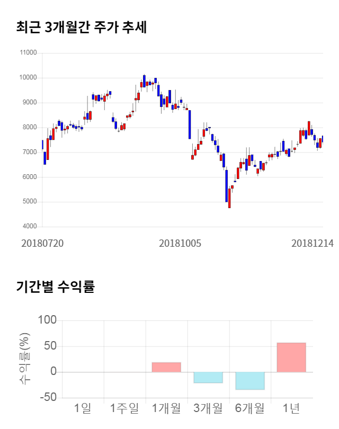339x429 pixels.
Task: Click the 1년 period axis label
Action: 291,408
